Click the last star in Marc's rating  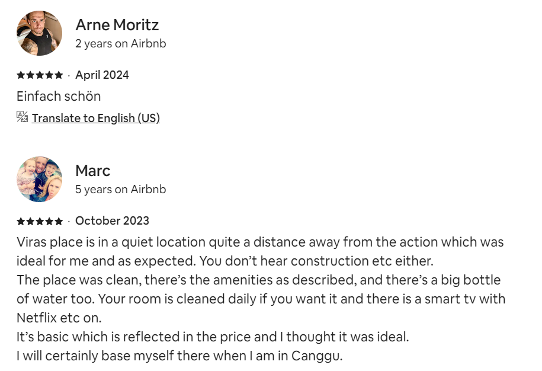point(59,221)
